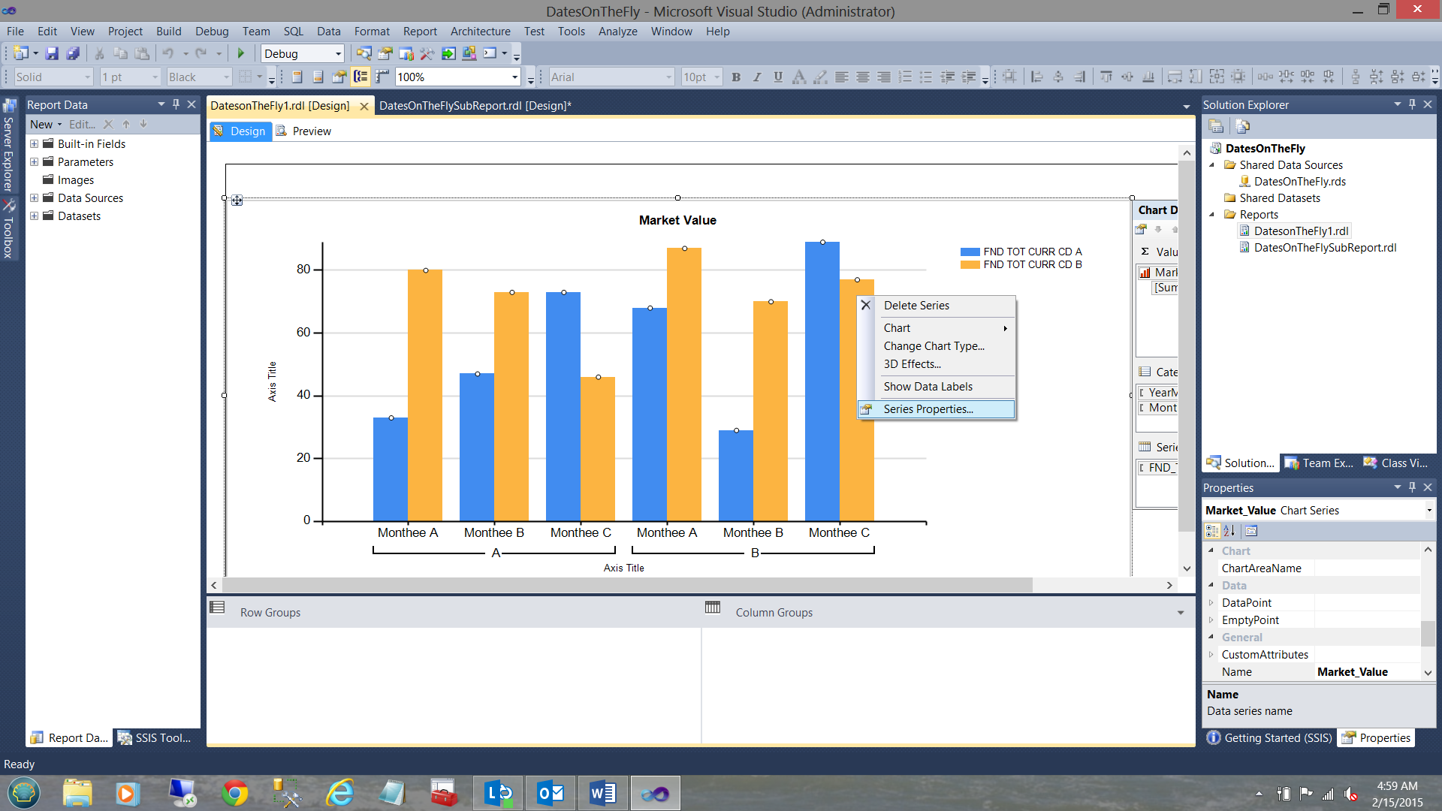Sort properties alphabetically with A-Z icon
Screen dimensions: 1442x811
tap(1229, 531)
